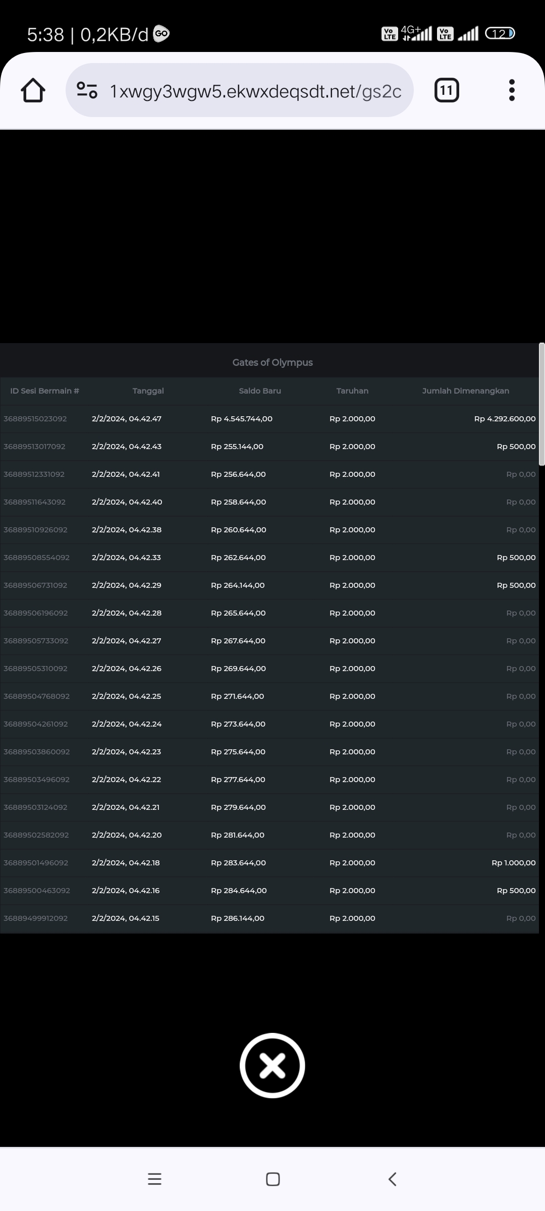Open Chrome three-dot overflow menu
This screenshot has height=1211, width=545.
[512, 90]
